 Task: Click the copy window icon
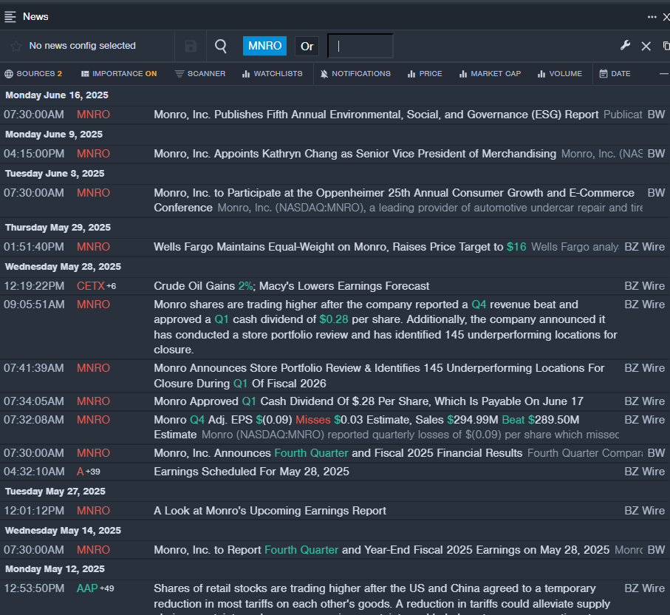pos(666,45)
